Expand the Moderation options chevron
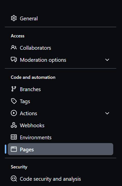The image size is (122, 186). coord(107,60)
